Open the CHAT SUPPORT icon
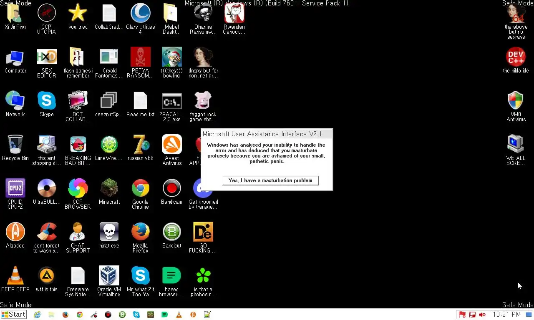 tap(78, 237)
